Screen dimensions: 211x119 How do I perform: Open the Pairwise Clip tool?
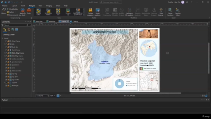pos(68,12)
